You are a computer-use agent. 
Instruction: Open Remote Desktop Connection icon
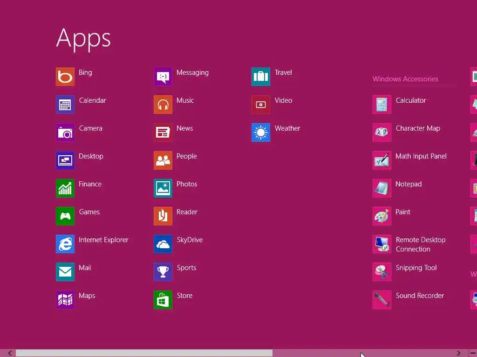point(382,244)
